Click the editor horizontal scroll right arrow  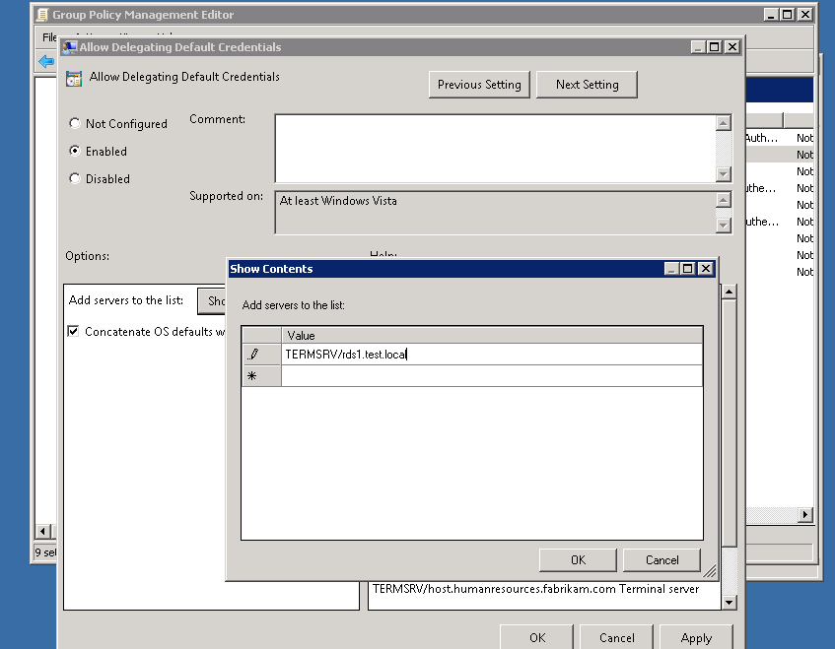pos(805,514)
